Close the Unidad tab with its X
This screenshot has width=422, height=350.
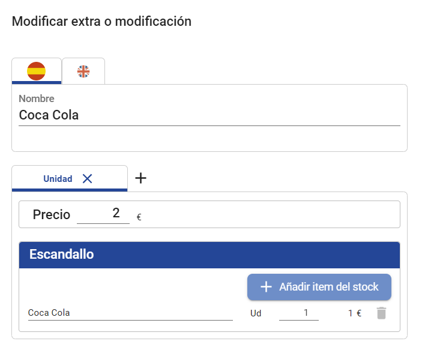point(87,178)
